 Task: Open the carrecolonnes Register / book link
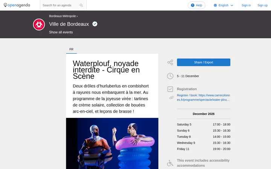203,97
